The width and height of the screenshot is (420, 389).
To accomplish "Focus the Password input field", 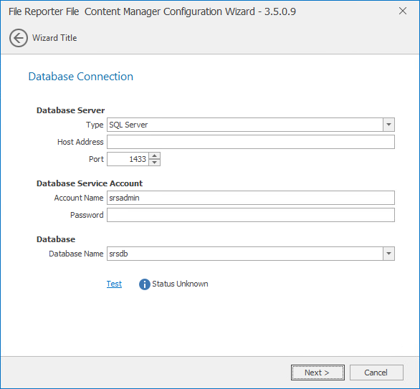I will point(251,215).
